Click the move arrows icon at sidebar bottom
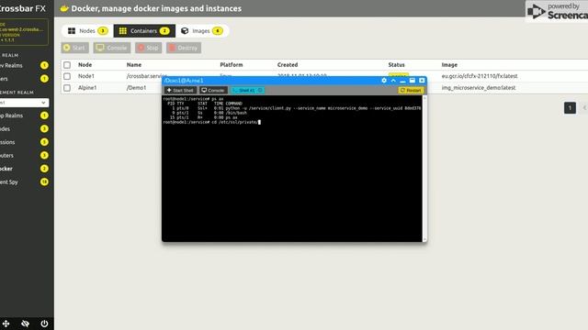The height and width of the screenshot is (330, 588). 6,324
